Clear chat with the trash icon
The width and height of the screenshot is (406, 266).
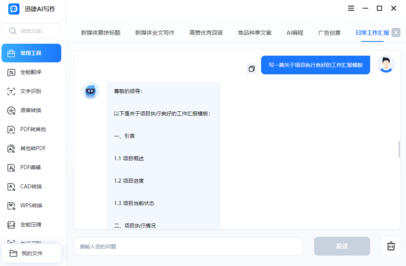tap(391, 246)
